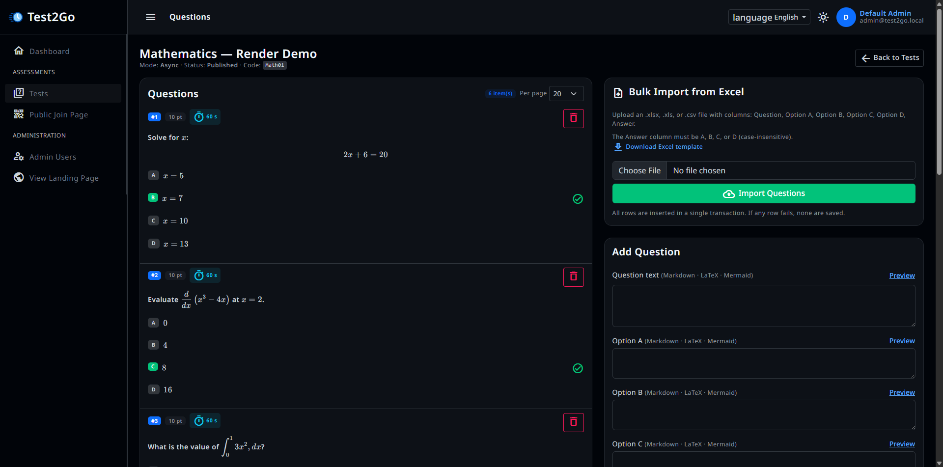Click option B value 4 in question #2
This screenshot has width=943, height=467.
(165, 345)
